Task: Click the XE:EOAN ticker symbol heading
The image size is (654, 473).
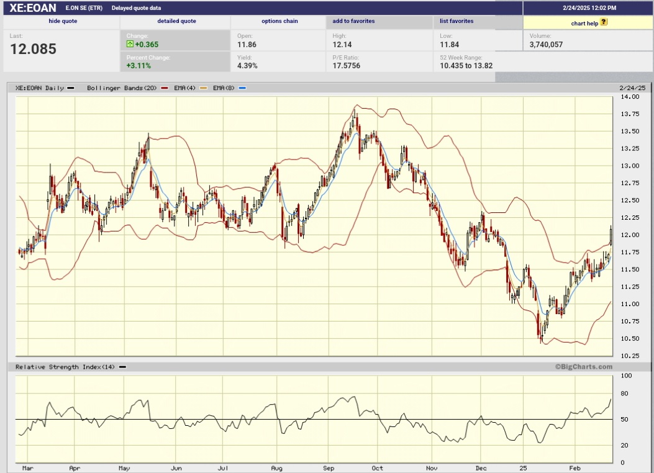Action: pos(33,8)
